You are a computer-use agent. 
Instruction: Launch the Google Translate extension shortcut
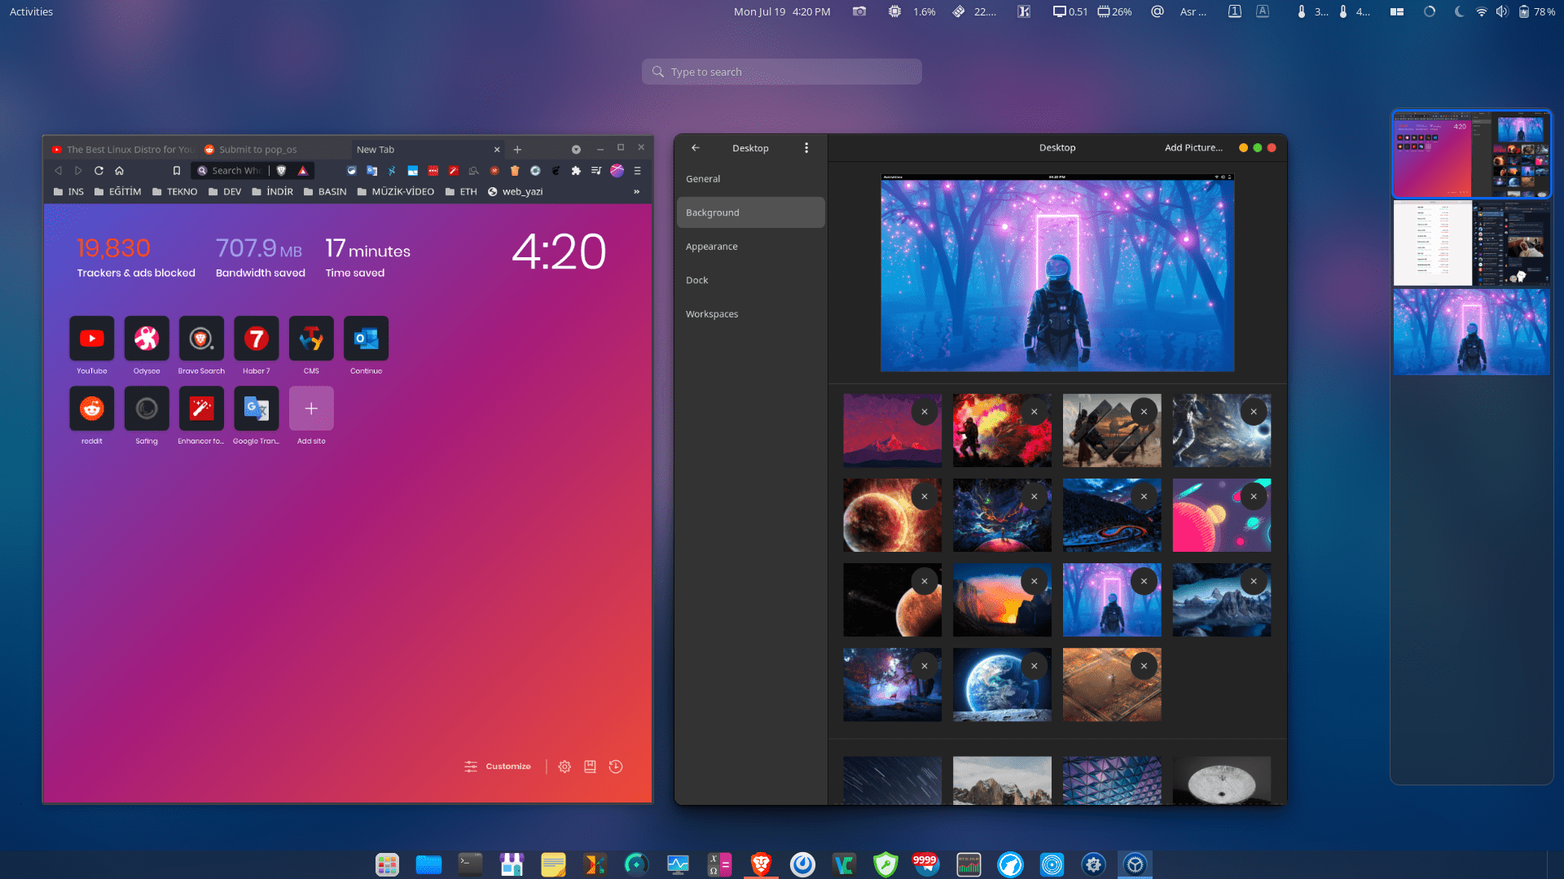coord(256,409)
